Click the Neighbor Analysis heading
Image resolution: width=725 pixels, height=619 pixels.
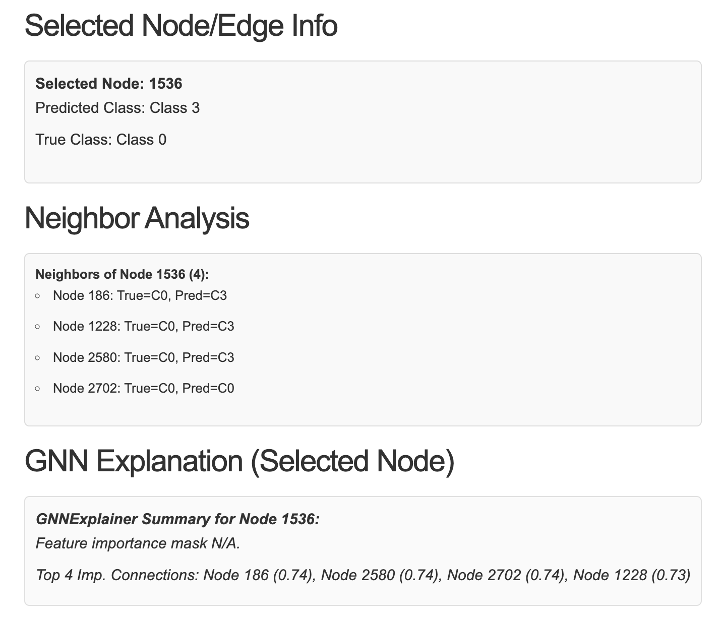(x=137, y=218)
